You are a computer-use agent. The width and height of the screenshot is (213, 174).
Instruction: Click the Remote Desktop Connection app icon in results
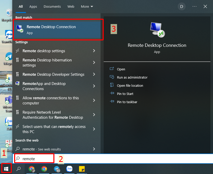click(20, 29)
